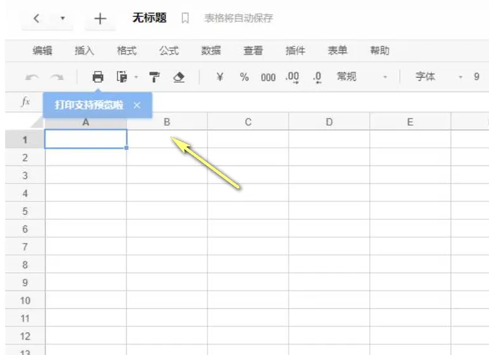This screenshot has height=355, width=489.
Task: Increase decimal places button
Action: pyautogui.click(x=293, y=77)
